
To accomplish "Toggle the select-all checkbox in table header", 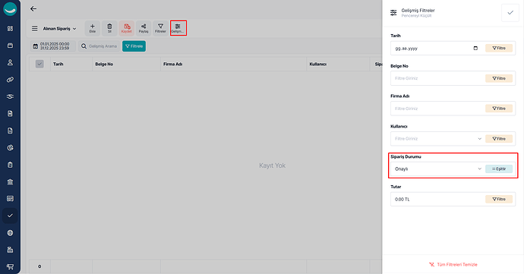I will 39,64.
